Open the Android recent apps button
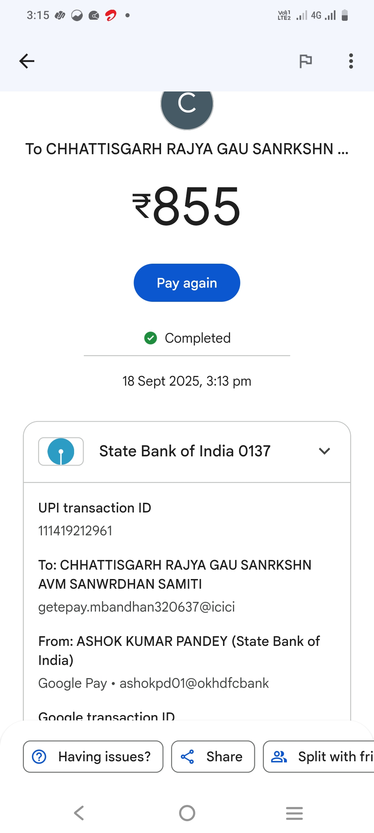The width and height of the screenshot is (374, 833). click(x=294, y=813)
